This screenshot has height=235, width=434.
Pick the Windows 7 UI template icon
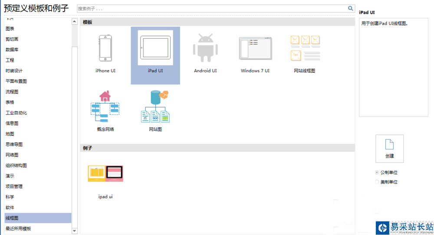tap(255, 48)
